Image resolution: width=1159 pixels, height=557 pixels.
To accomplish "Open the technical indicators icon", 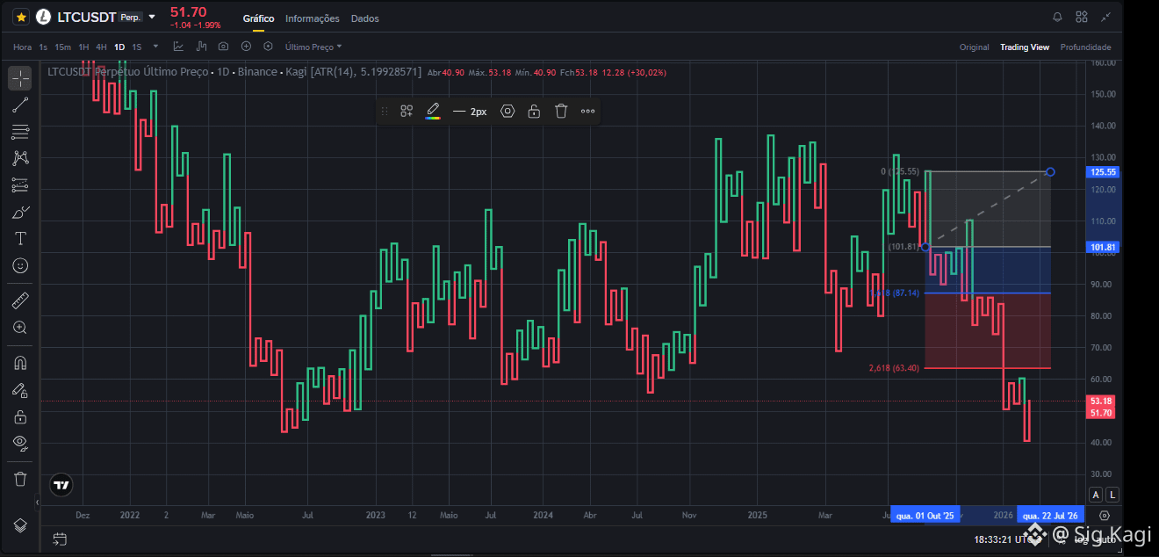I will click(202, 47).
